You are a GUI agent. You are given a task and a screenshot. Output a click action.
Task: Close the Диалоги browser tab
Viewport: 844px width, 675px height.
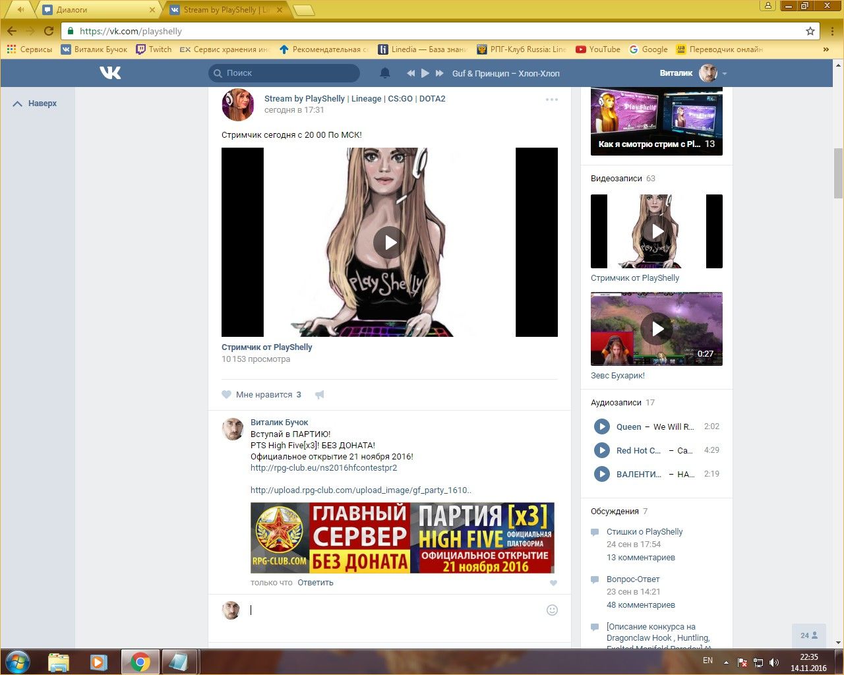click(x=152, y=10)
